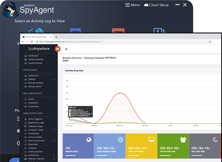Open a new browser tab
This screenshot has height=162, width=222.
point(56,37)
